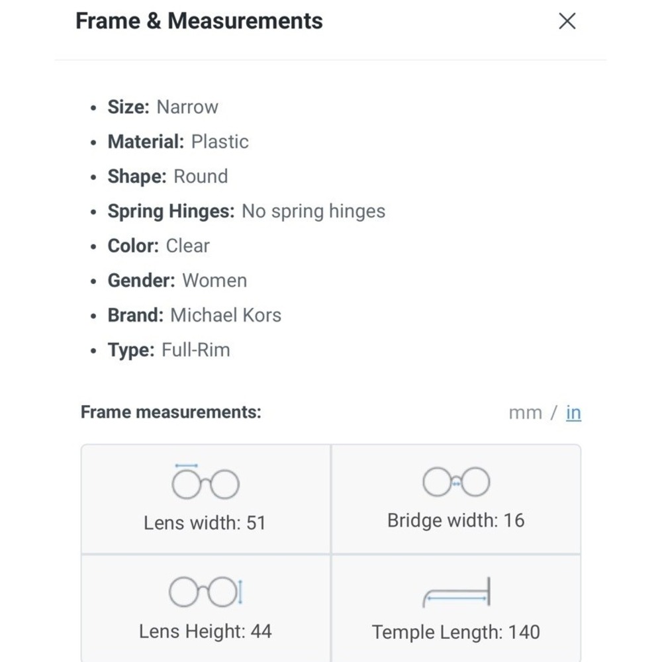
Task: Click the 'Material: Plastic' list item
Action: (178, 142)
